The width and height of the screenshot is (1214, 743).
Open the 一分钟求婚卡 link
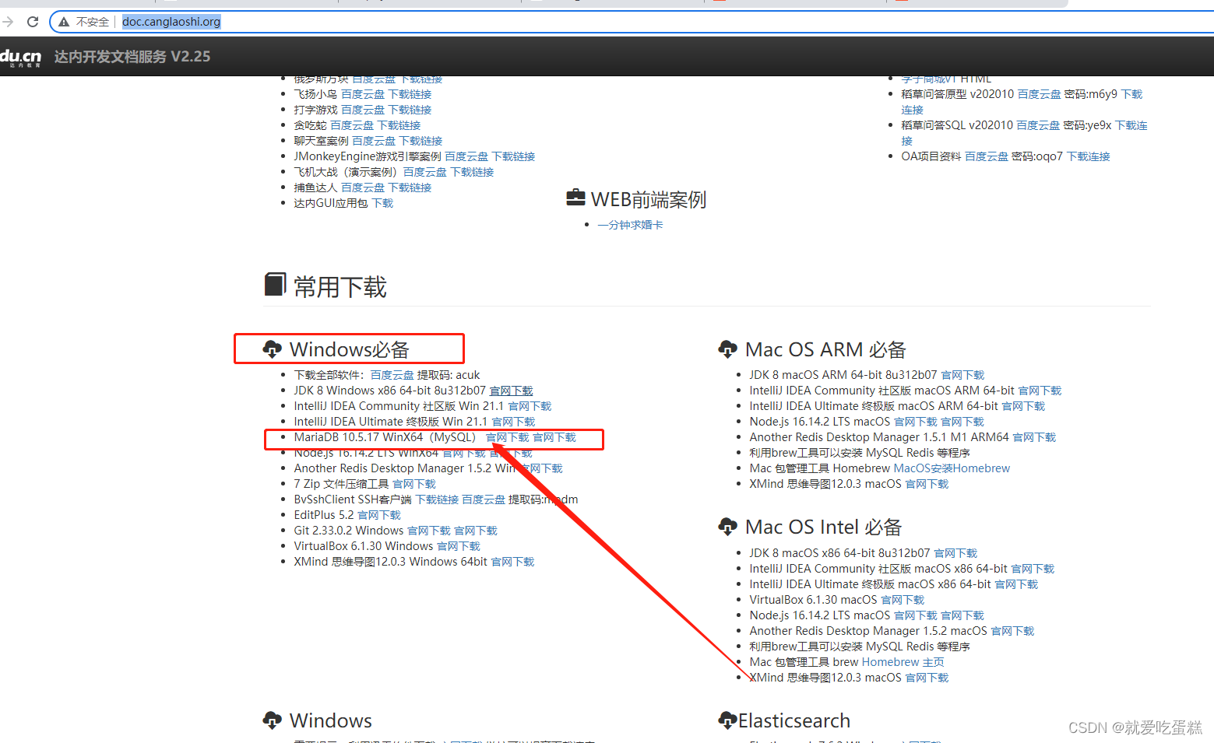[x=630, y=225]
